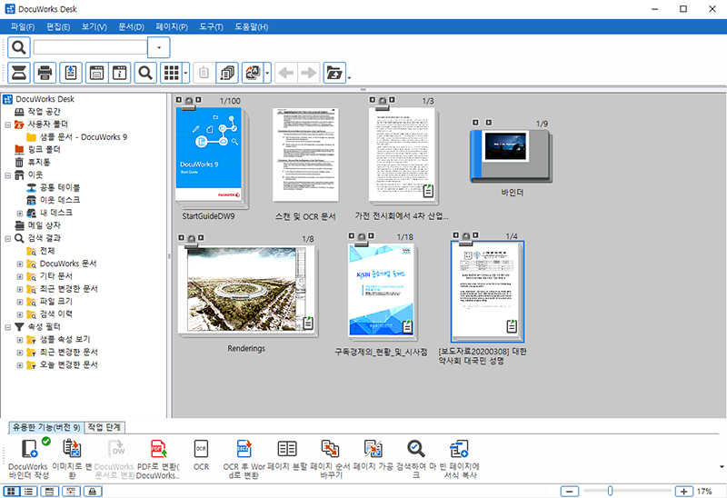Click next page arrow on Renderings
The image size is (727, 498).
[201, 238]
